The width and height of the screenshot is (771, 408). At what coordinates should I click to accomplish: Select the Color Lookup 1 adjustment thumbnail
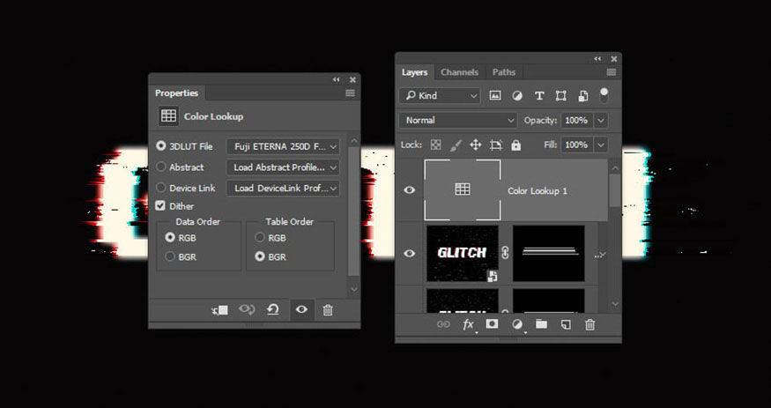click(463, 189)
